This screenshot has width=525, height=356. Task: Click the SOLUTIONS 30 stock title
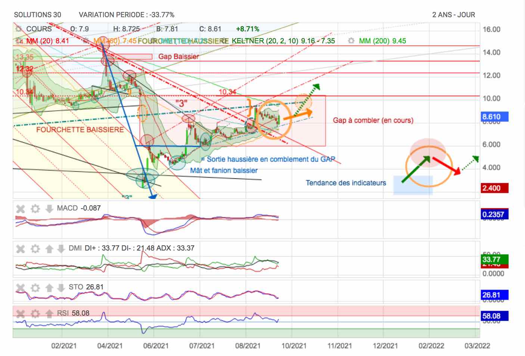37,15
